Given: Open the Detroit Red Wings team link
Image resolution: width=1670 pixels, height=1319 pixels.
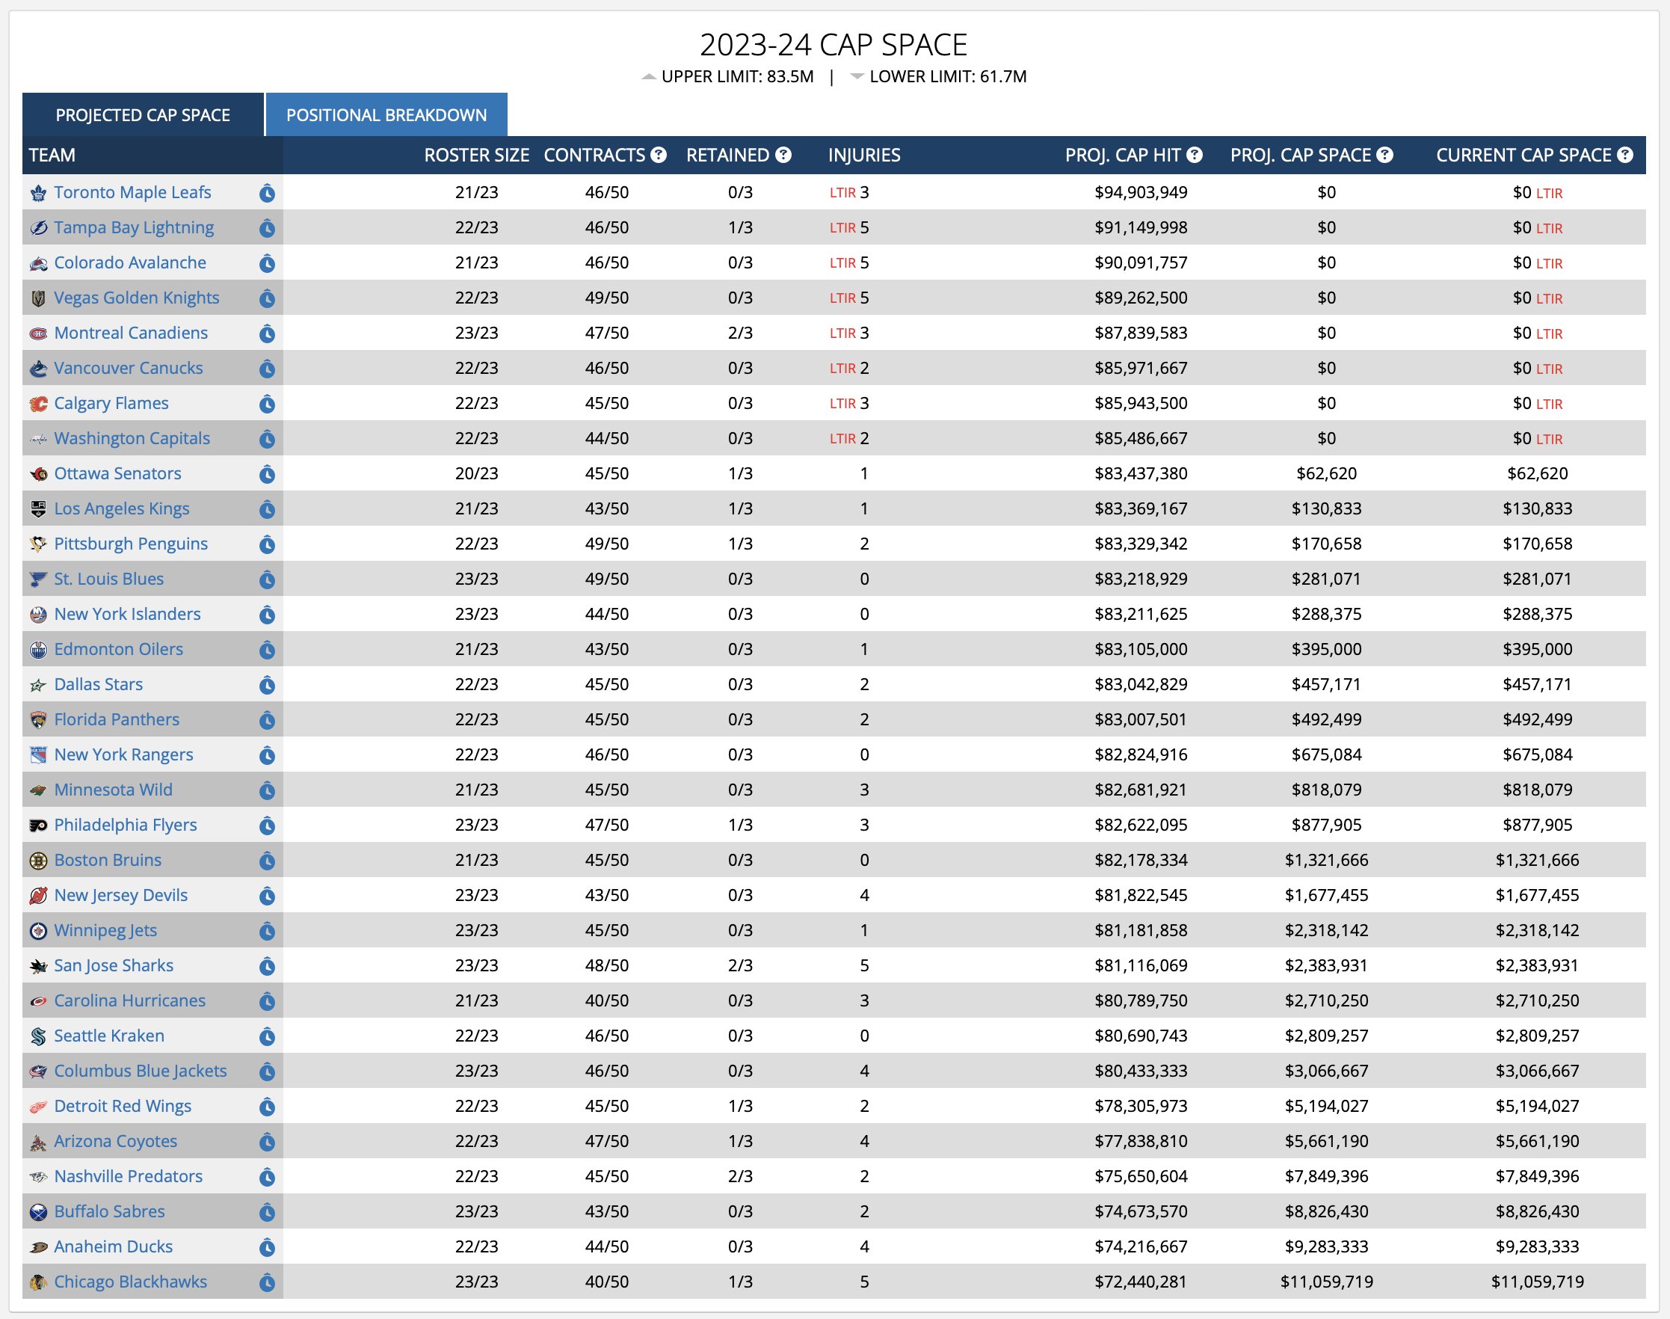Looking at the screenshot, I should (x=123, y=1106).
